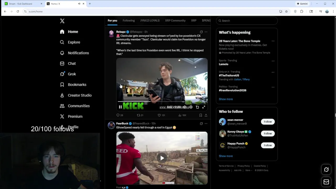Image resolution: width=336 pixels, height=189 pixels.
Task: Open a new browser tab
Action: [x=90, y=4]
